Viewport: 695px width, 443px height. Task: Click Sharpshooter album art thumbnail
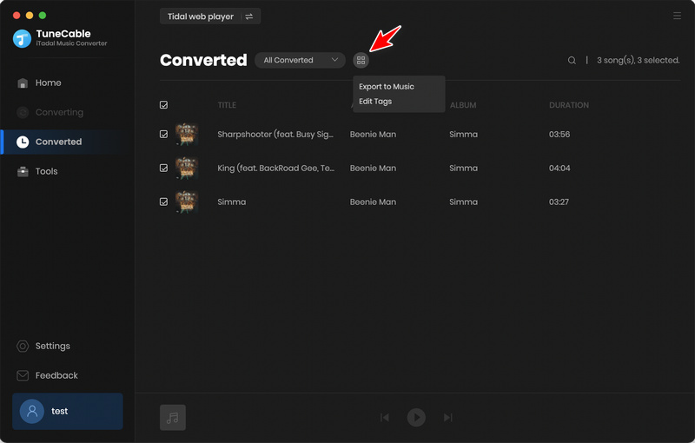click(x=187, y=135)
